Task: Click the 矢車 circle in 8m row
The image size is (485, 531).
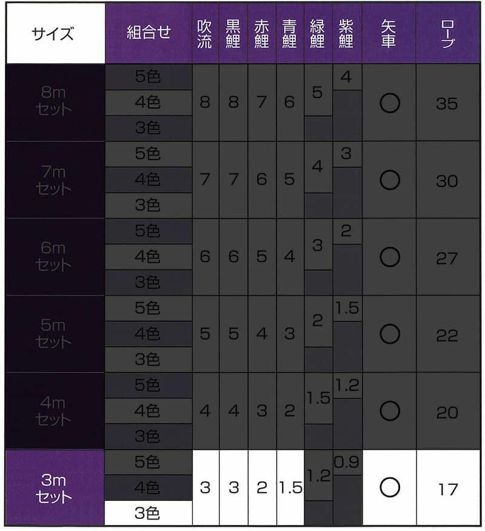Action: pos(389,103)
